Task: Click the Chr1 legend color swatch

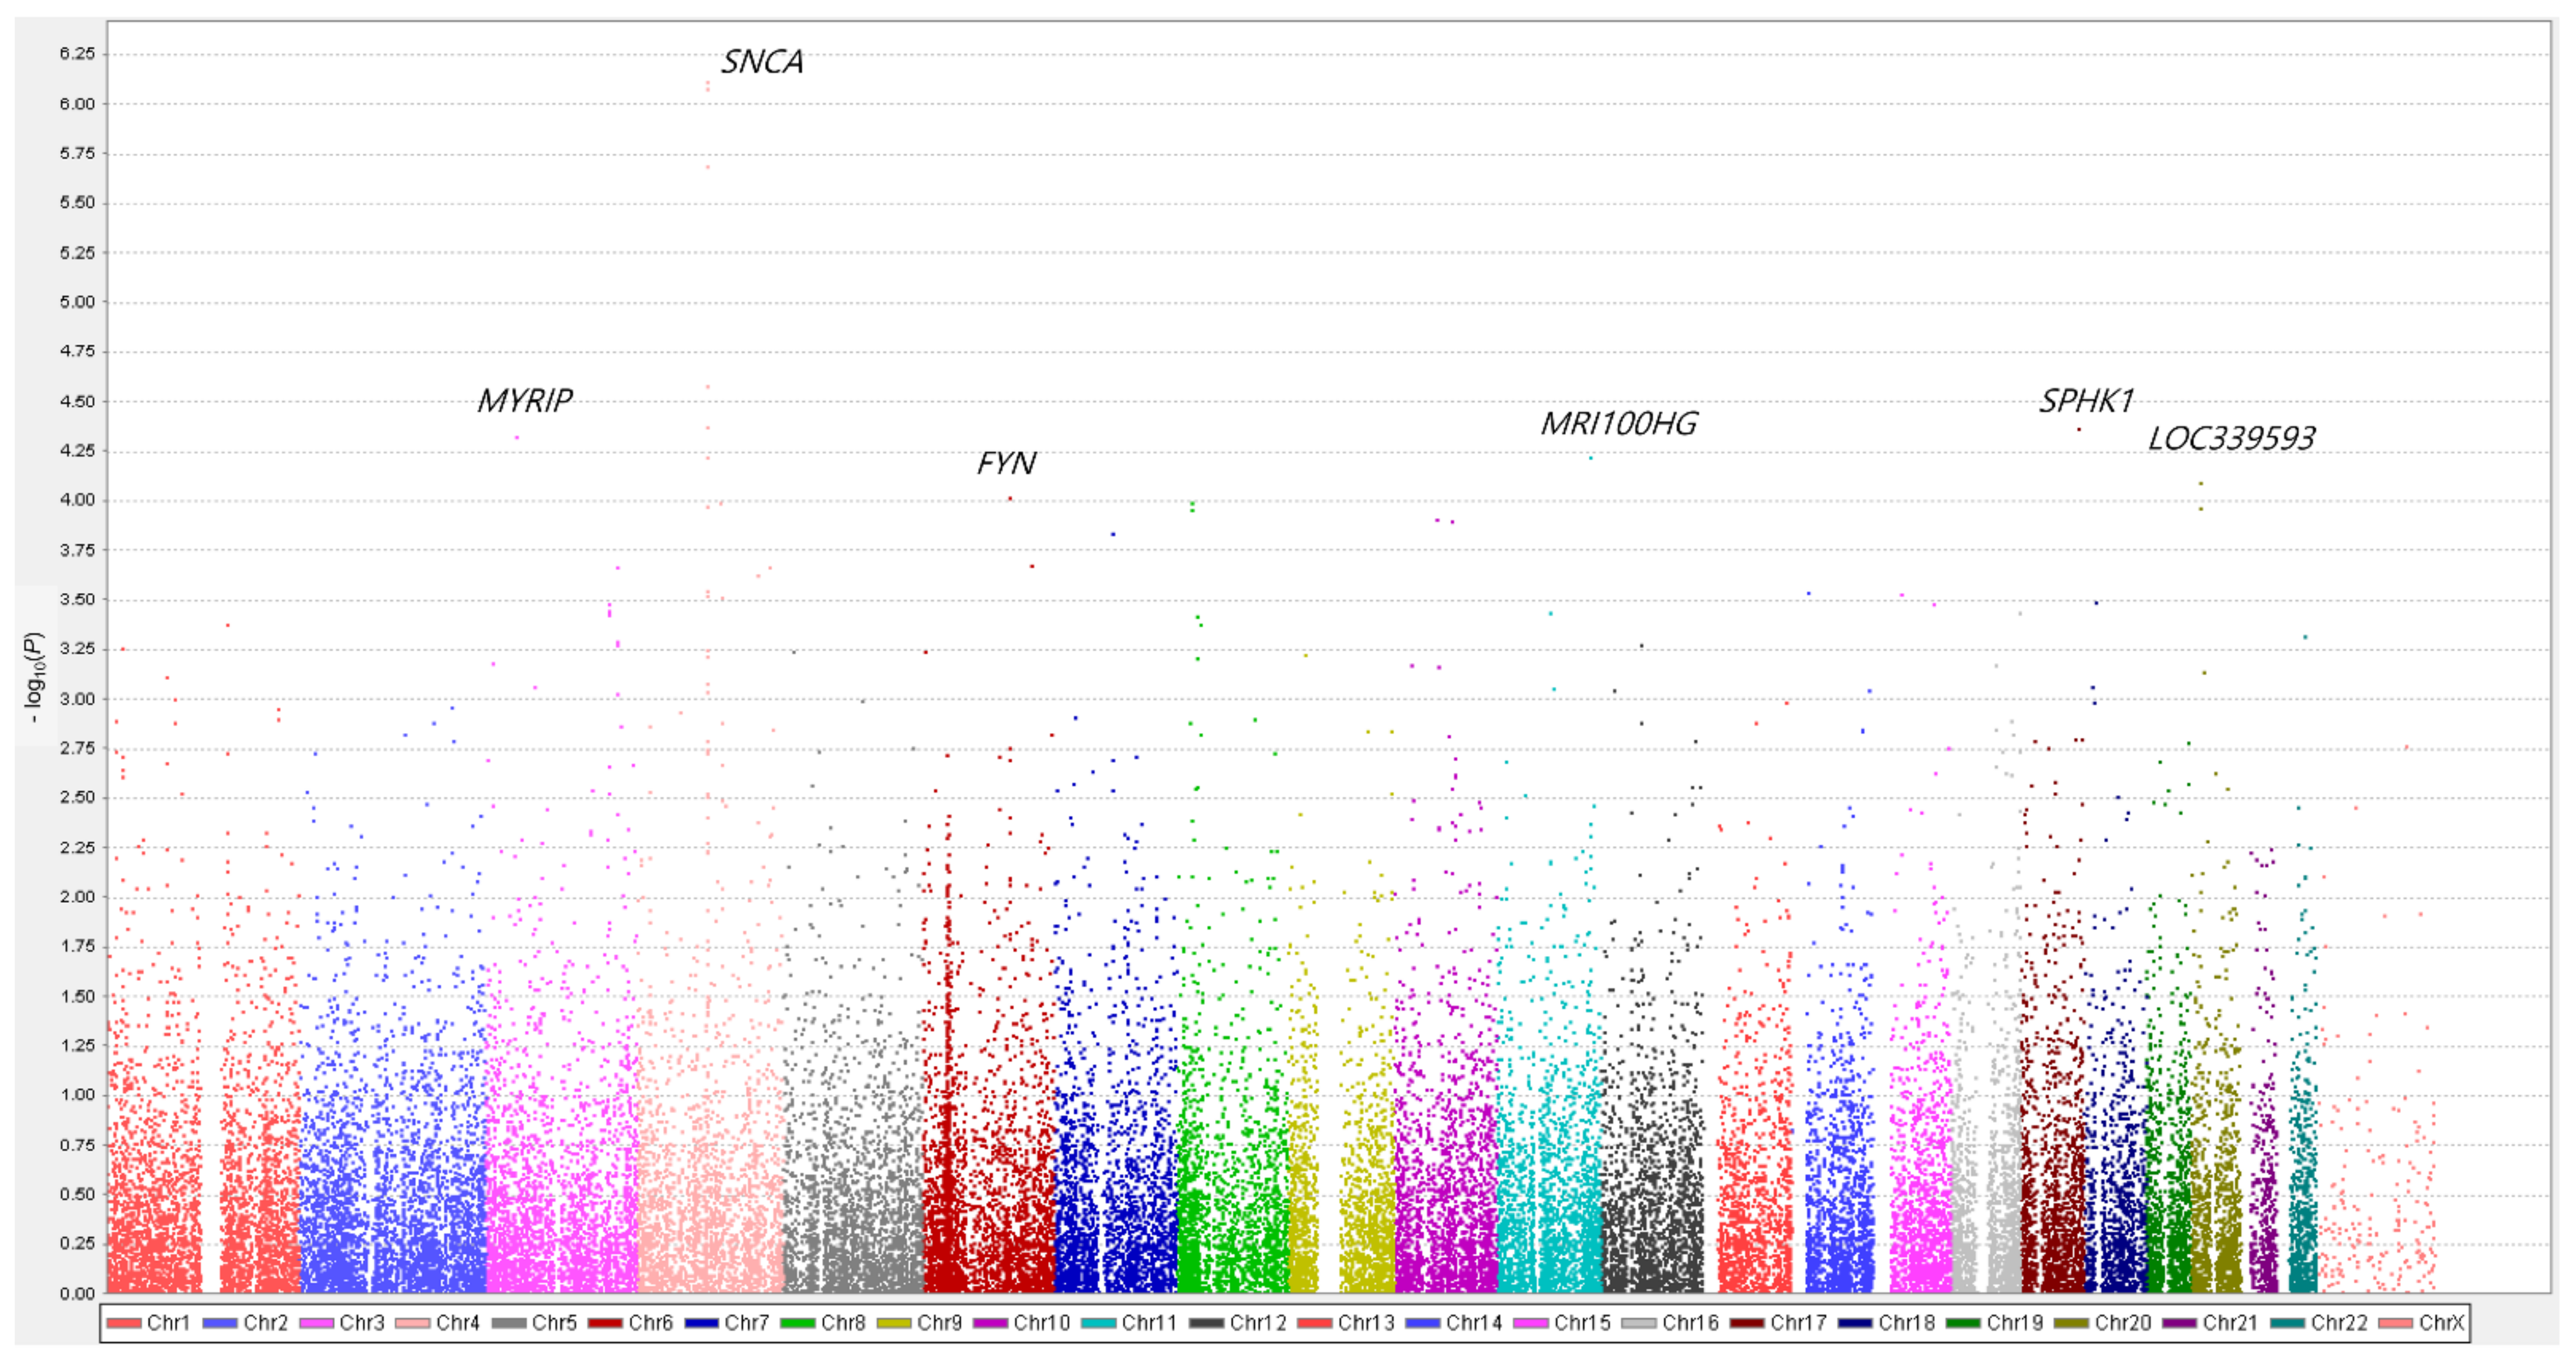Action: tap(124, 1323)
